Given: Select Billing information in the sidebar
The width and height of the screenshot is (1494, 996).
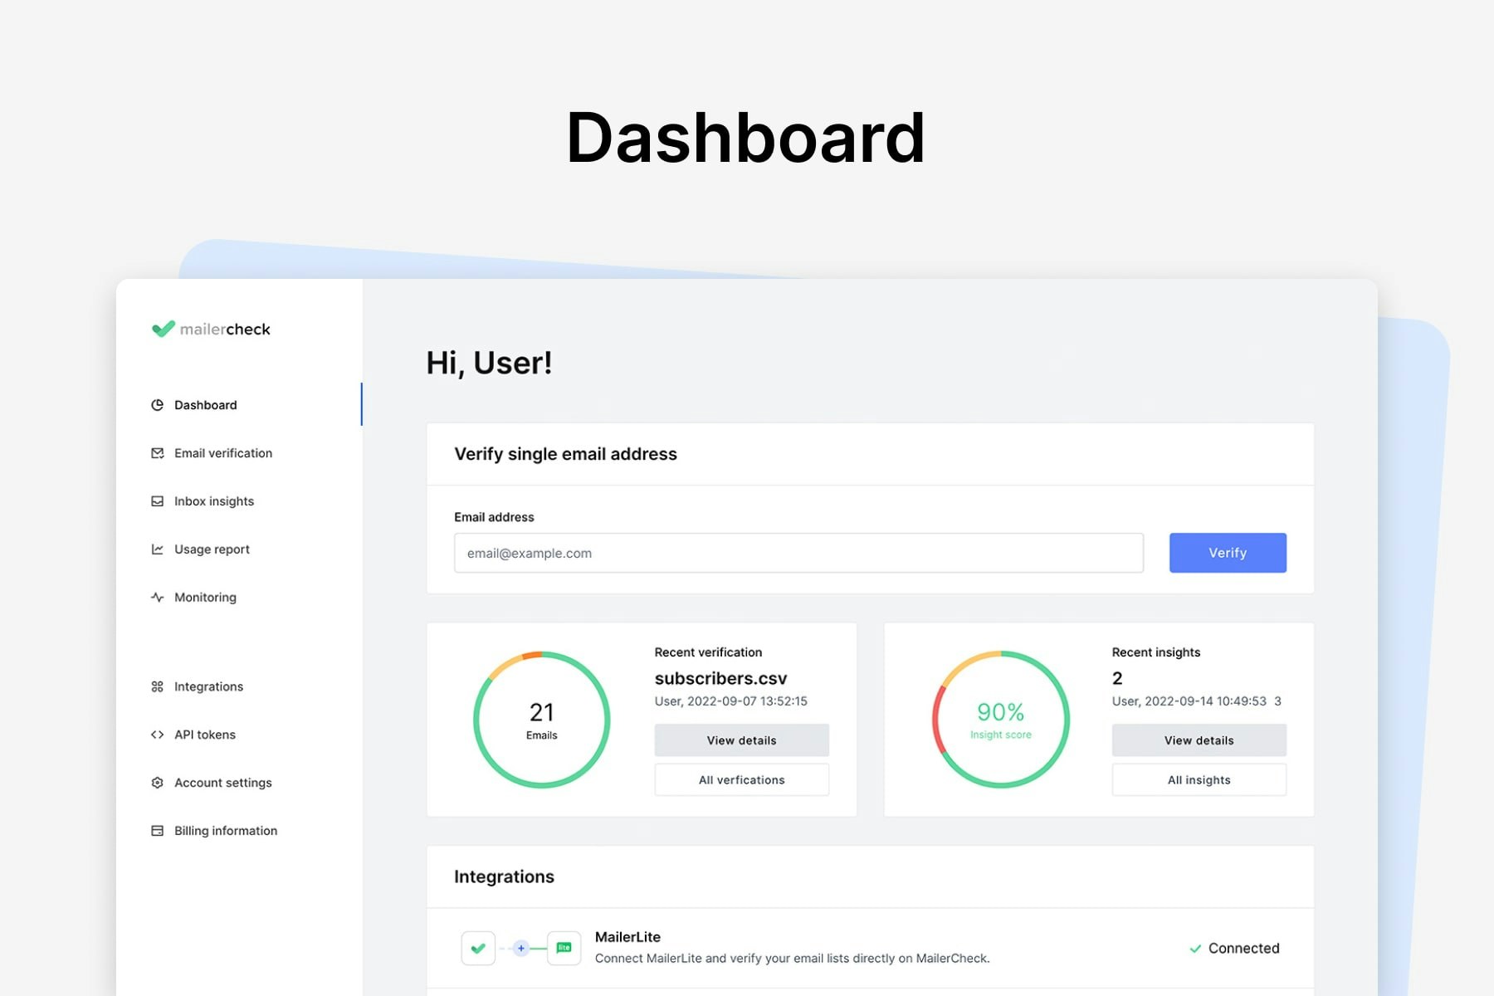Looking at the screenshot, I should coord(226,831).
